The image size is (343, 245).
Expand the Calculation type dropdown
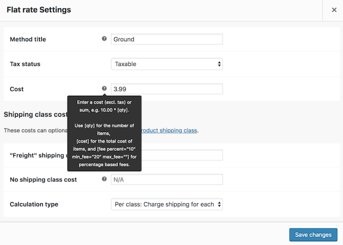point(167,204)
